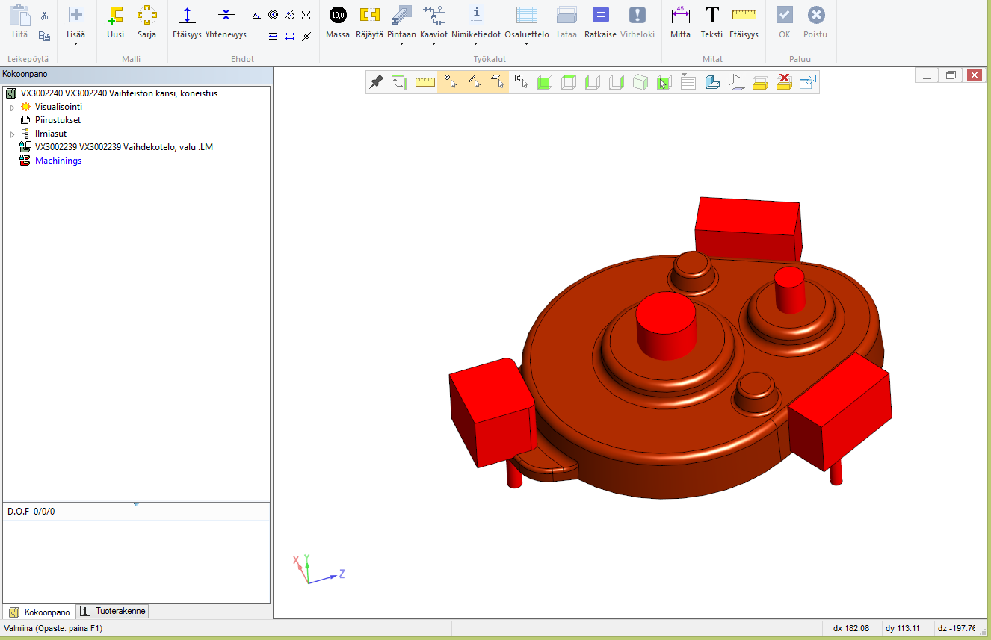991x640 pixels.
Task: Select the Kokoonpano tab
Action: [40, 612]
